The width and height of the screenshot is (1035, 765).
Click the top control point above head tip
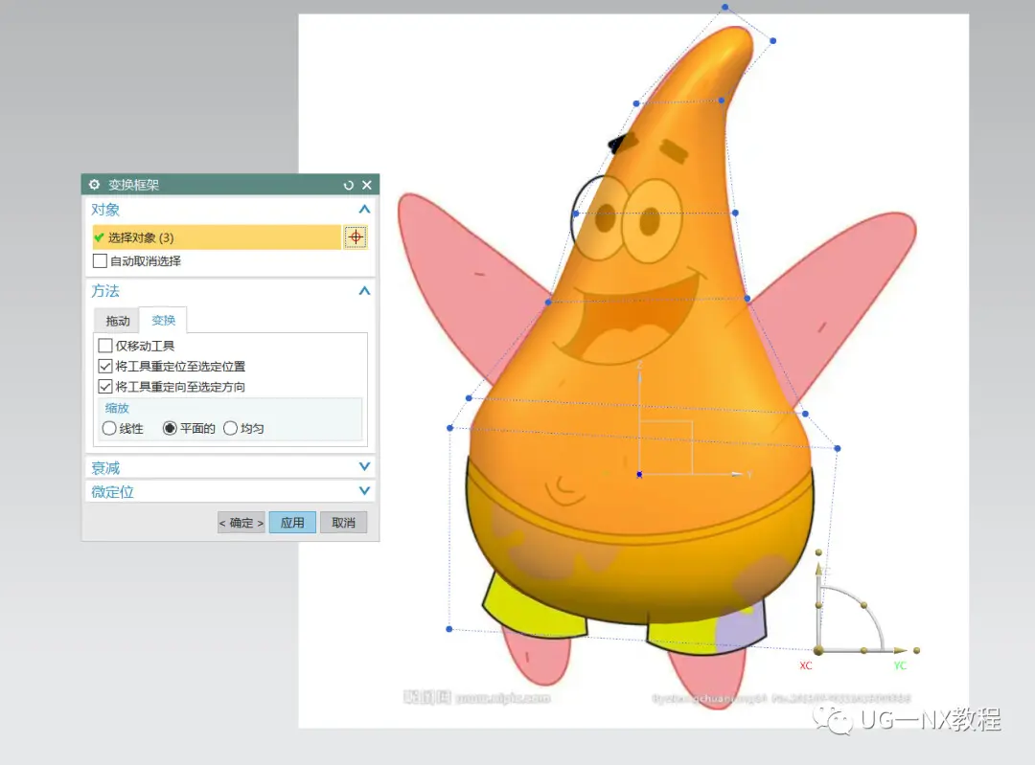pyautogui.click(x=724, y=8)
